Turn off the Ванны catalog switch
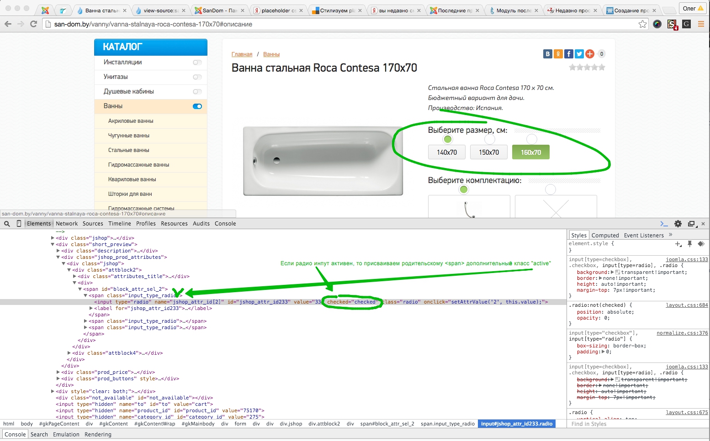 (197, 106)
